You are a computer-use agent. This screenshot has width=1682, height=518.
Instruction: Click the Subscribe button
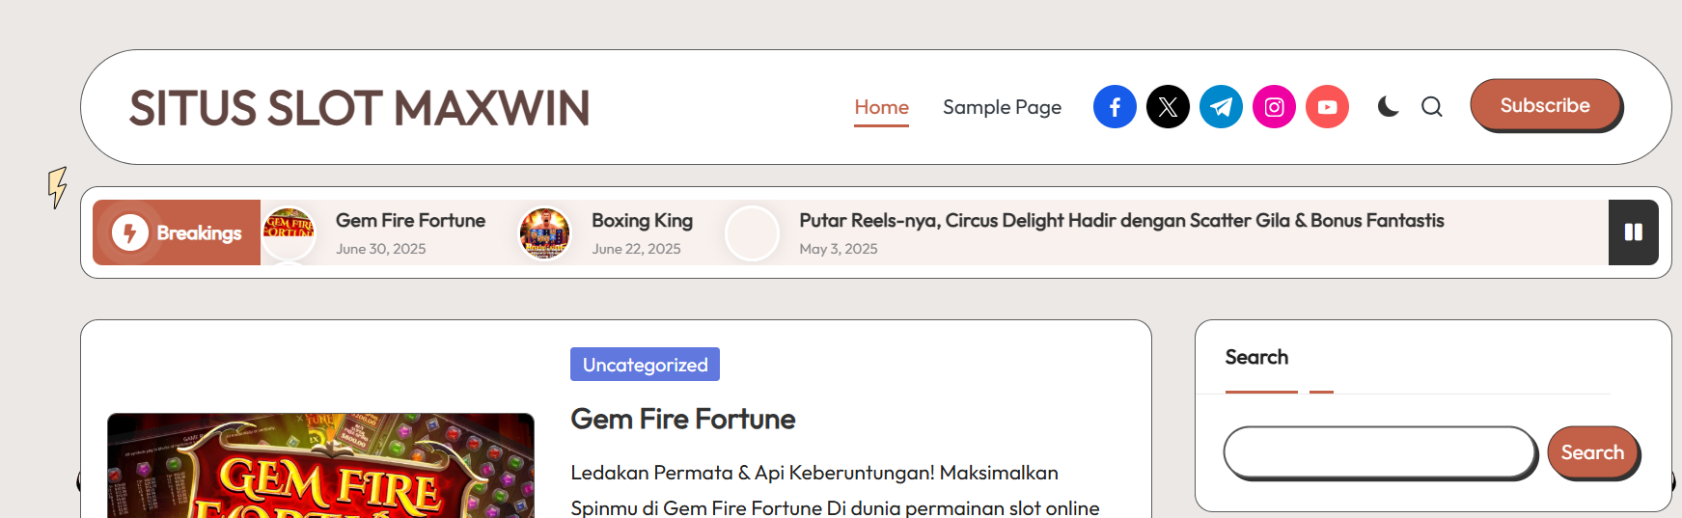point(1545,105)
